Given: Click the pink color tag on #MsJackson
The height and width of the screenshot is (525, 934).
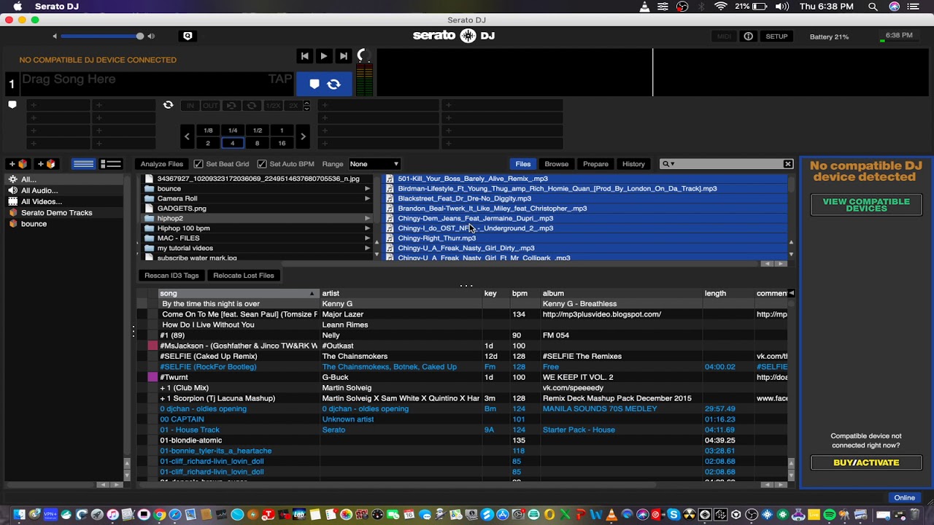Looking at the screenshot, I should click(153, 346).
